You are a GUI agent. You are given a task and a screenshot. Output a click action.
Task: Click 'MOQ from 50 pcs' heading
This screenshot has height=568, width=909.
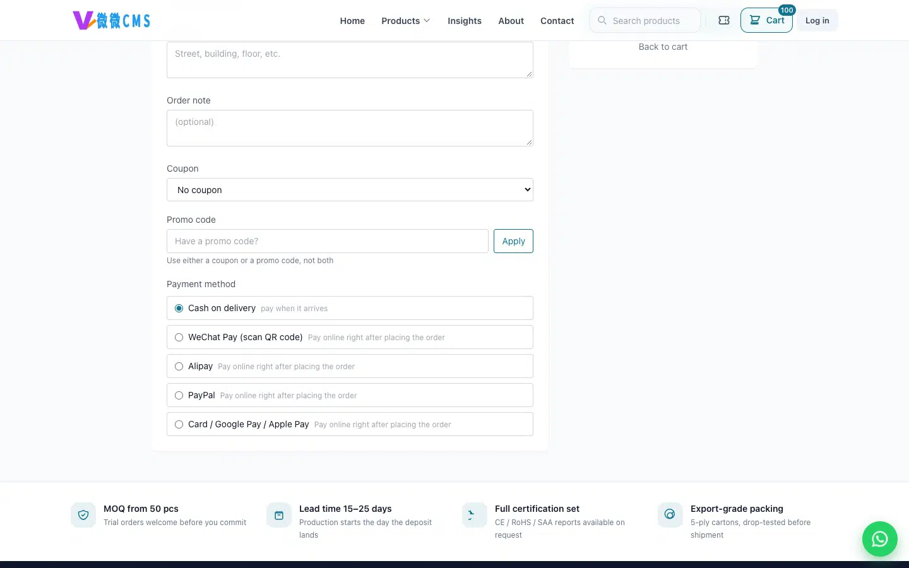(141, 509)
